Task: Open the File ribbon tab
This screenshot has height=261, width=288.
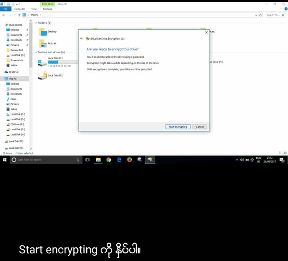Action: coord(6,9)
